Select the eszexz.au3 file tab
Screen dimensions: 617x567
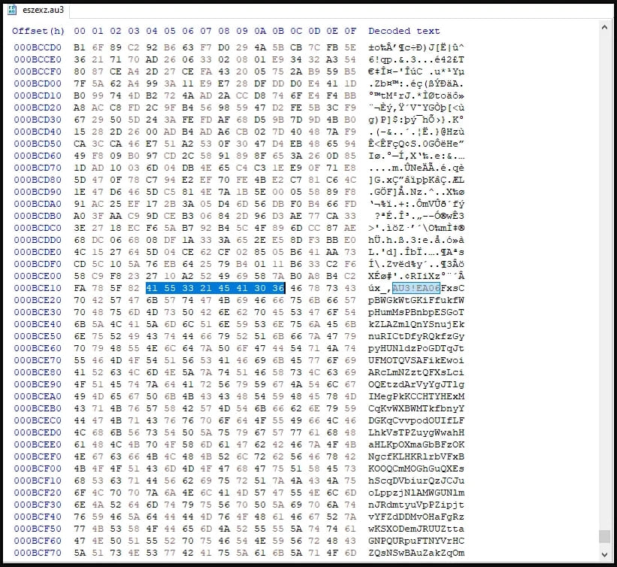36,10
